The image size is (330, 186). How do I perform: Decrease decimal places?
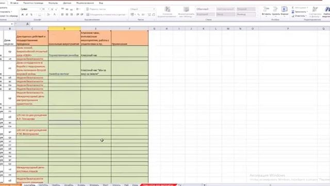(x=154, y=14)
